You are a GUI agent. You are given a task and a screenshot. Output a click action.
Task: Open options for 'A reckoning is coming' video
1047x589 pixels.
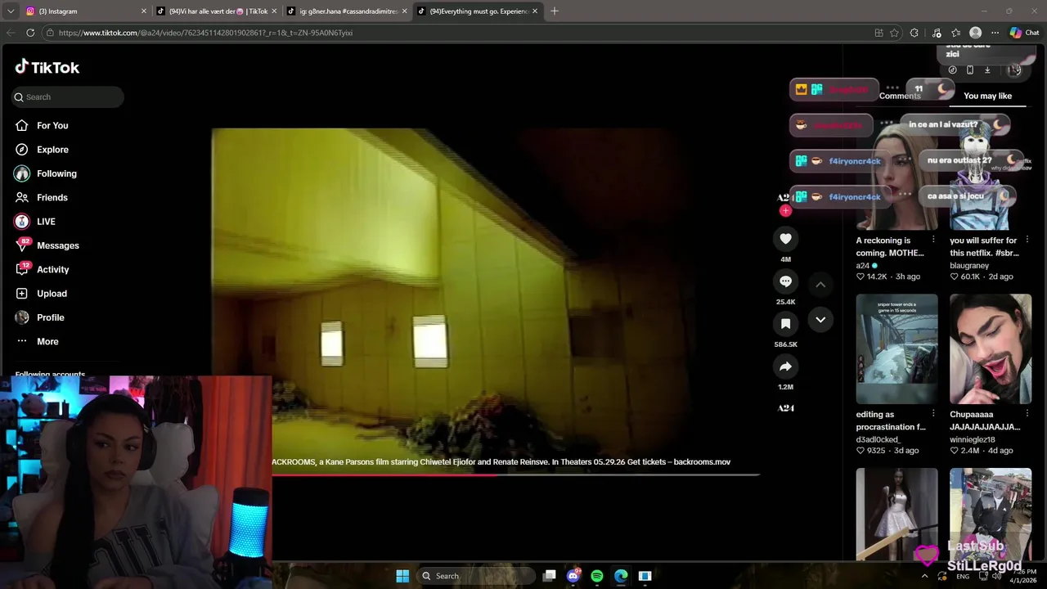point(933,240)
